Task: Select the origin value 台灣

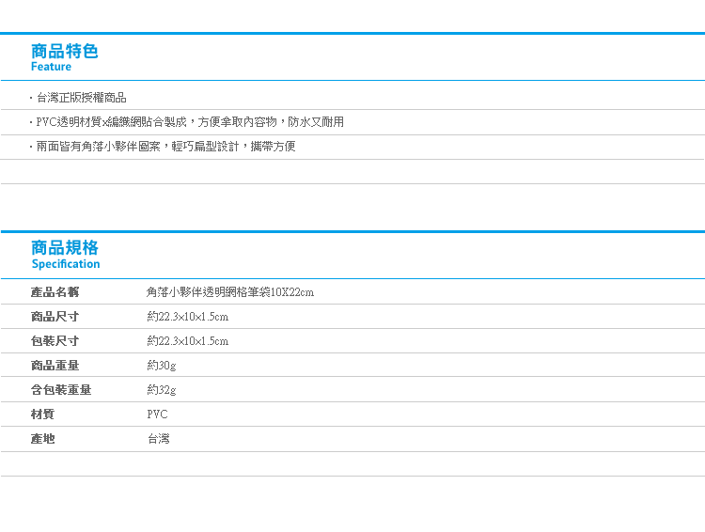Action: (159, 438)
